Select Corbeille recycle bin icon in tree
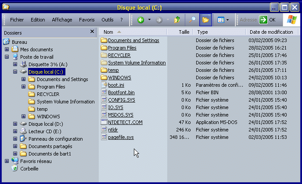 [x=14, y=168]
